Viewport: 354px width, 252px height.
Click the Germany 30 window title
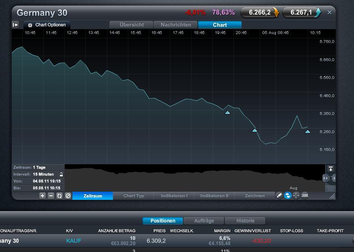tap(42, 13)
